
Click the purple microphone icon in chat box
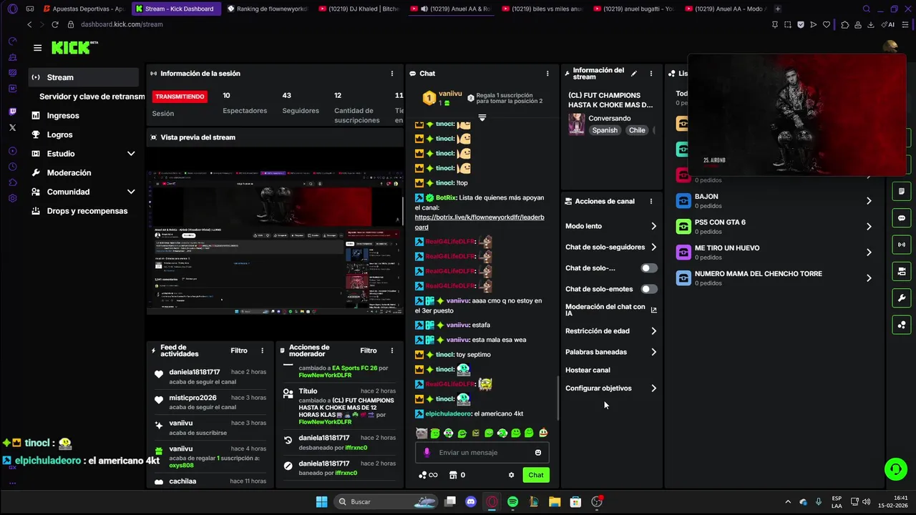click(427, 452)
